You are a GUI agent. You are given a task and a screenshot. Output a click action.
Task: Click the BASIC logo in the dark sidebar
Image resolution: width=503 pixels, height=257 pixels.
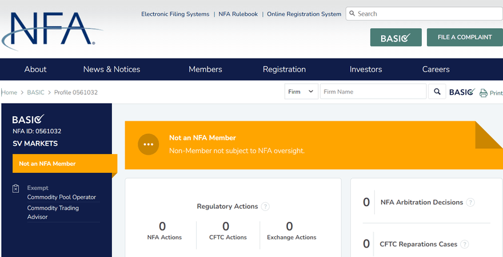[x=28, y=119]
